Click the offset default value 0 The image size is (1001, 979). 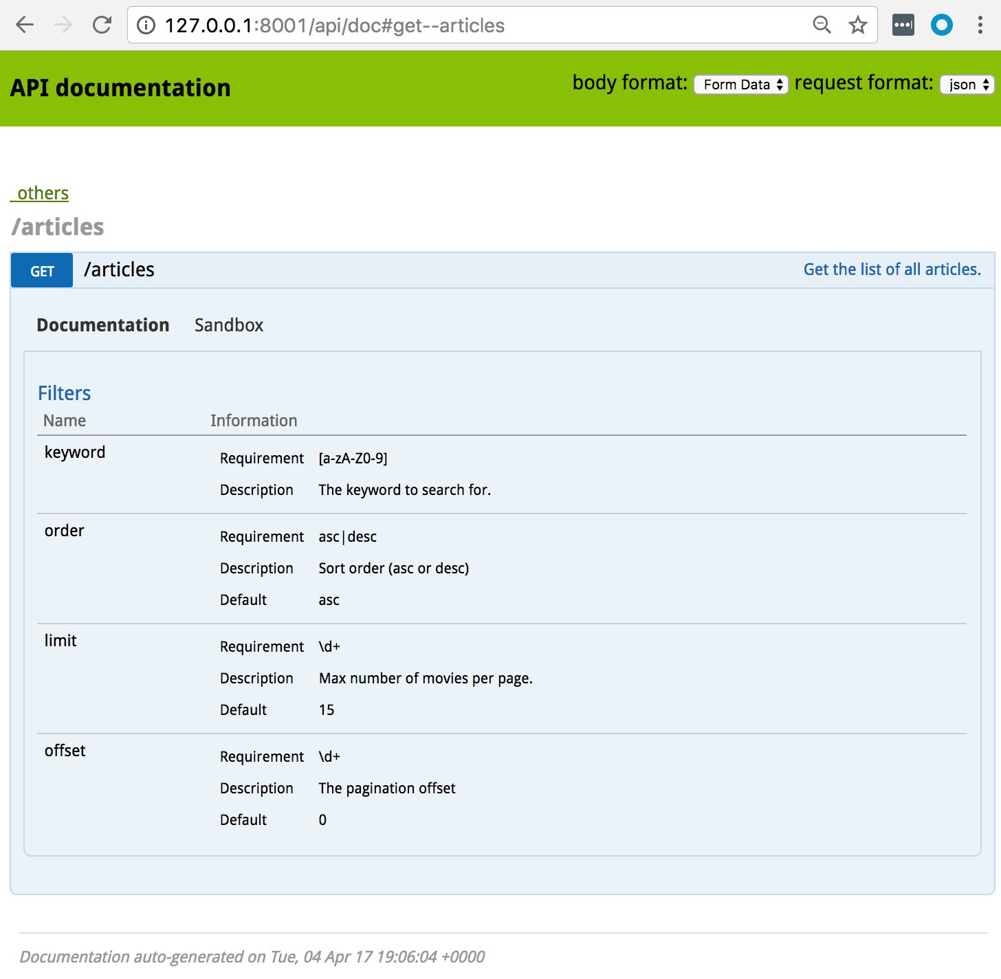(x=322, y=820)
